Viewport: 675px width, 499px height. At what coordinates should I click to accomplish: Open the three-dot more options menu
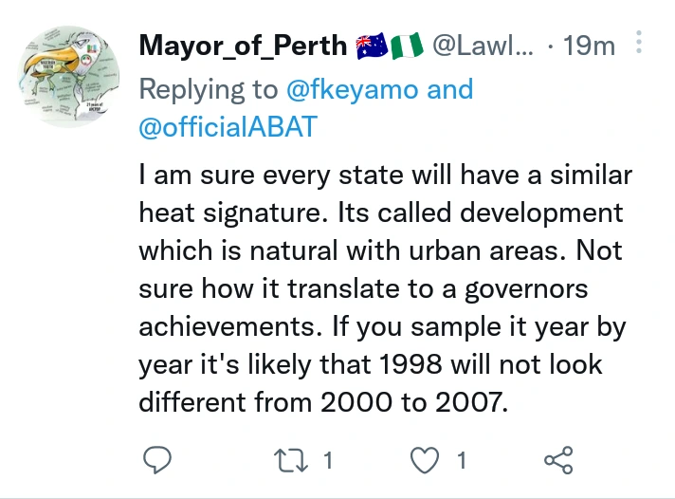pos(638,44)
